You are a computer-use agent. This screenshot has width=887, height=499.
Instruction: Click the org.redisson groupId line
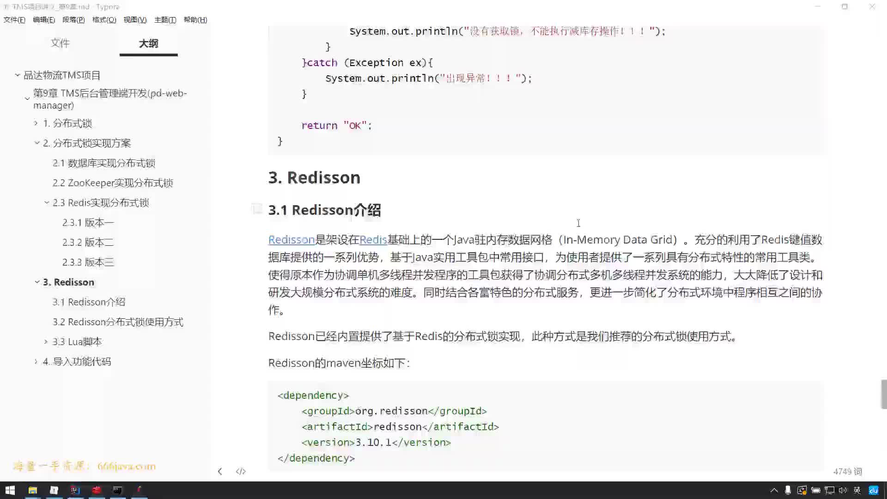click(x=394, y=411)
